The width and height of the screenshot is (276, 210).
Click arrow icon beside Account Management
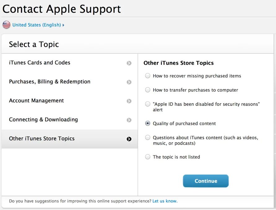pos(129,101)
